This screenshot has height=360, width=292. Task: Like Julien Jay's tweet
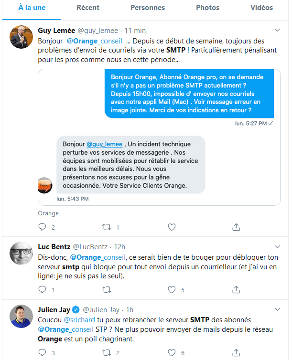pyautogui.click(x=172, y=352)
